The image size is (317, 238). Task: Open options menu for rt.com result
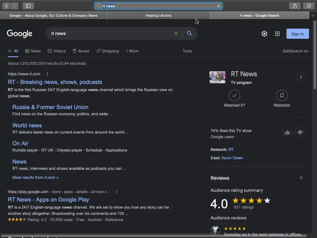point(47,74)
